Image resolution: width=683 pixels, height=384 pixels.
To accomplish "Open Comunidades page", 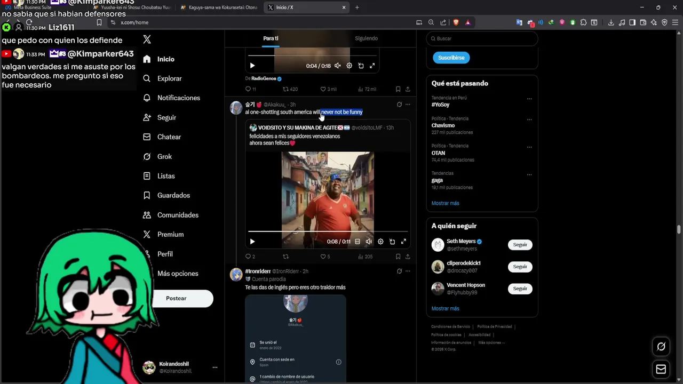I will [170, 215].
